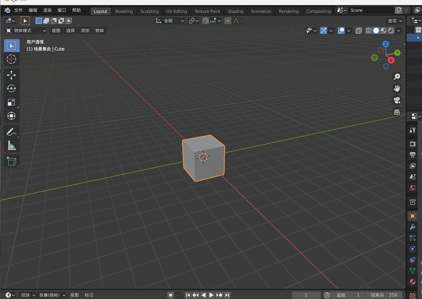
Task: Click the red X axis gizmo handle
Action: point(391,60)
